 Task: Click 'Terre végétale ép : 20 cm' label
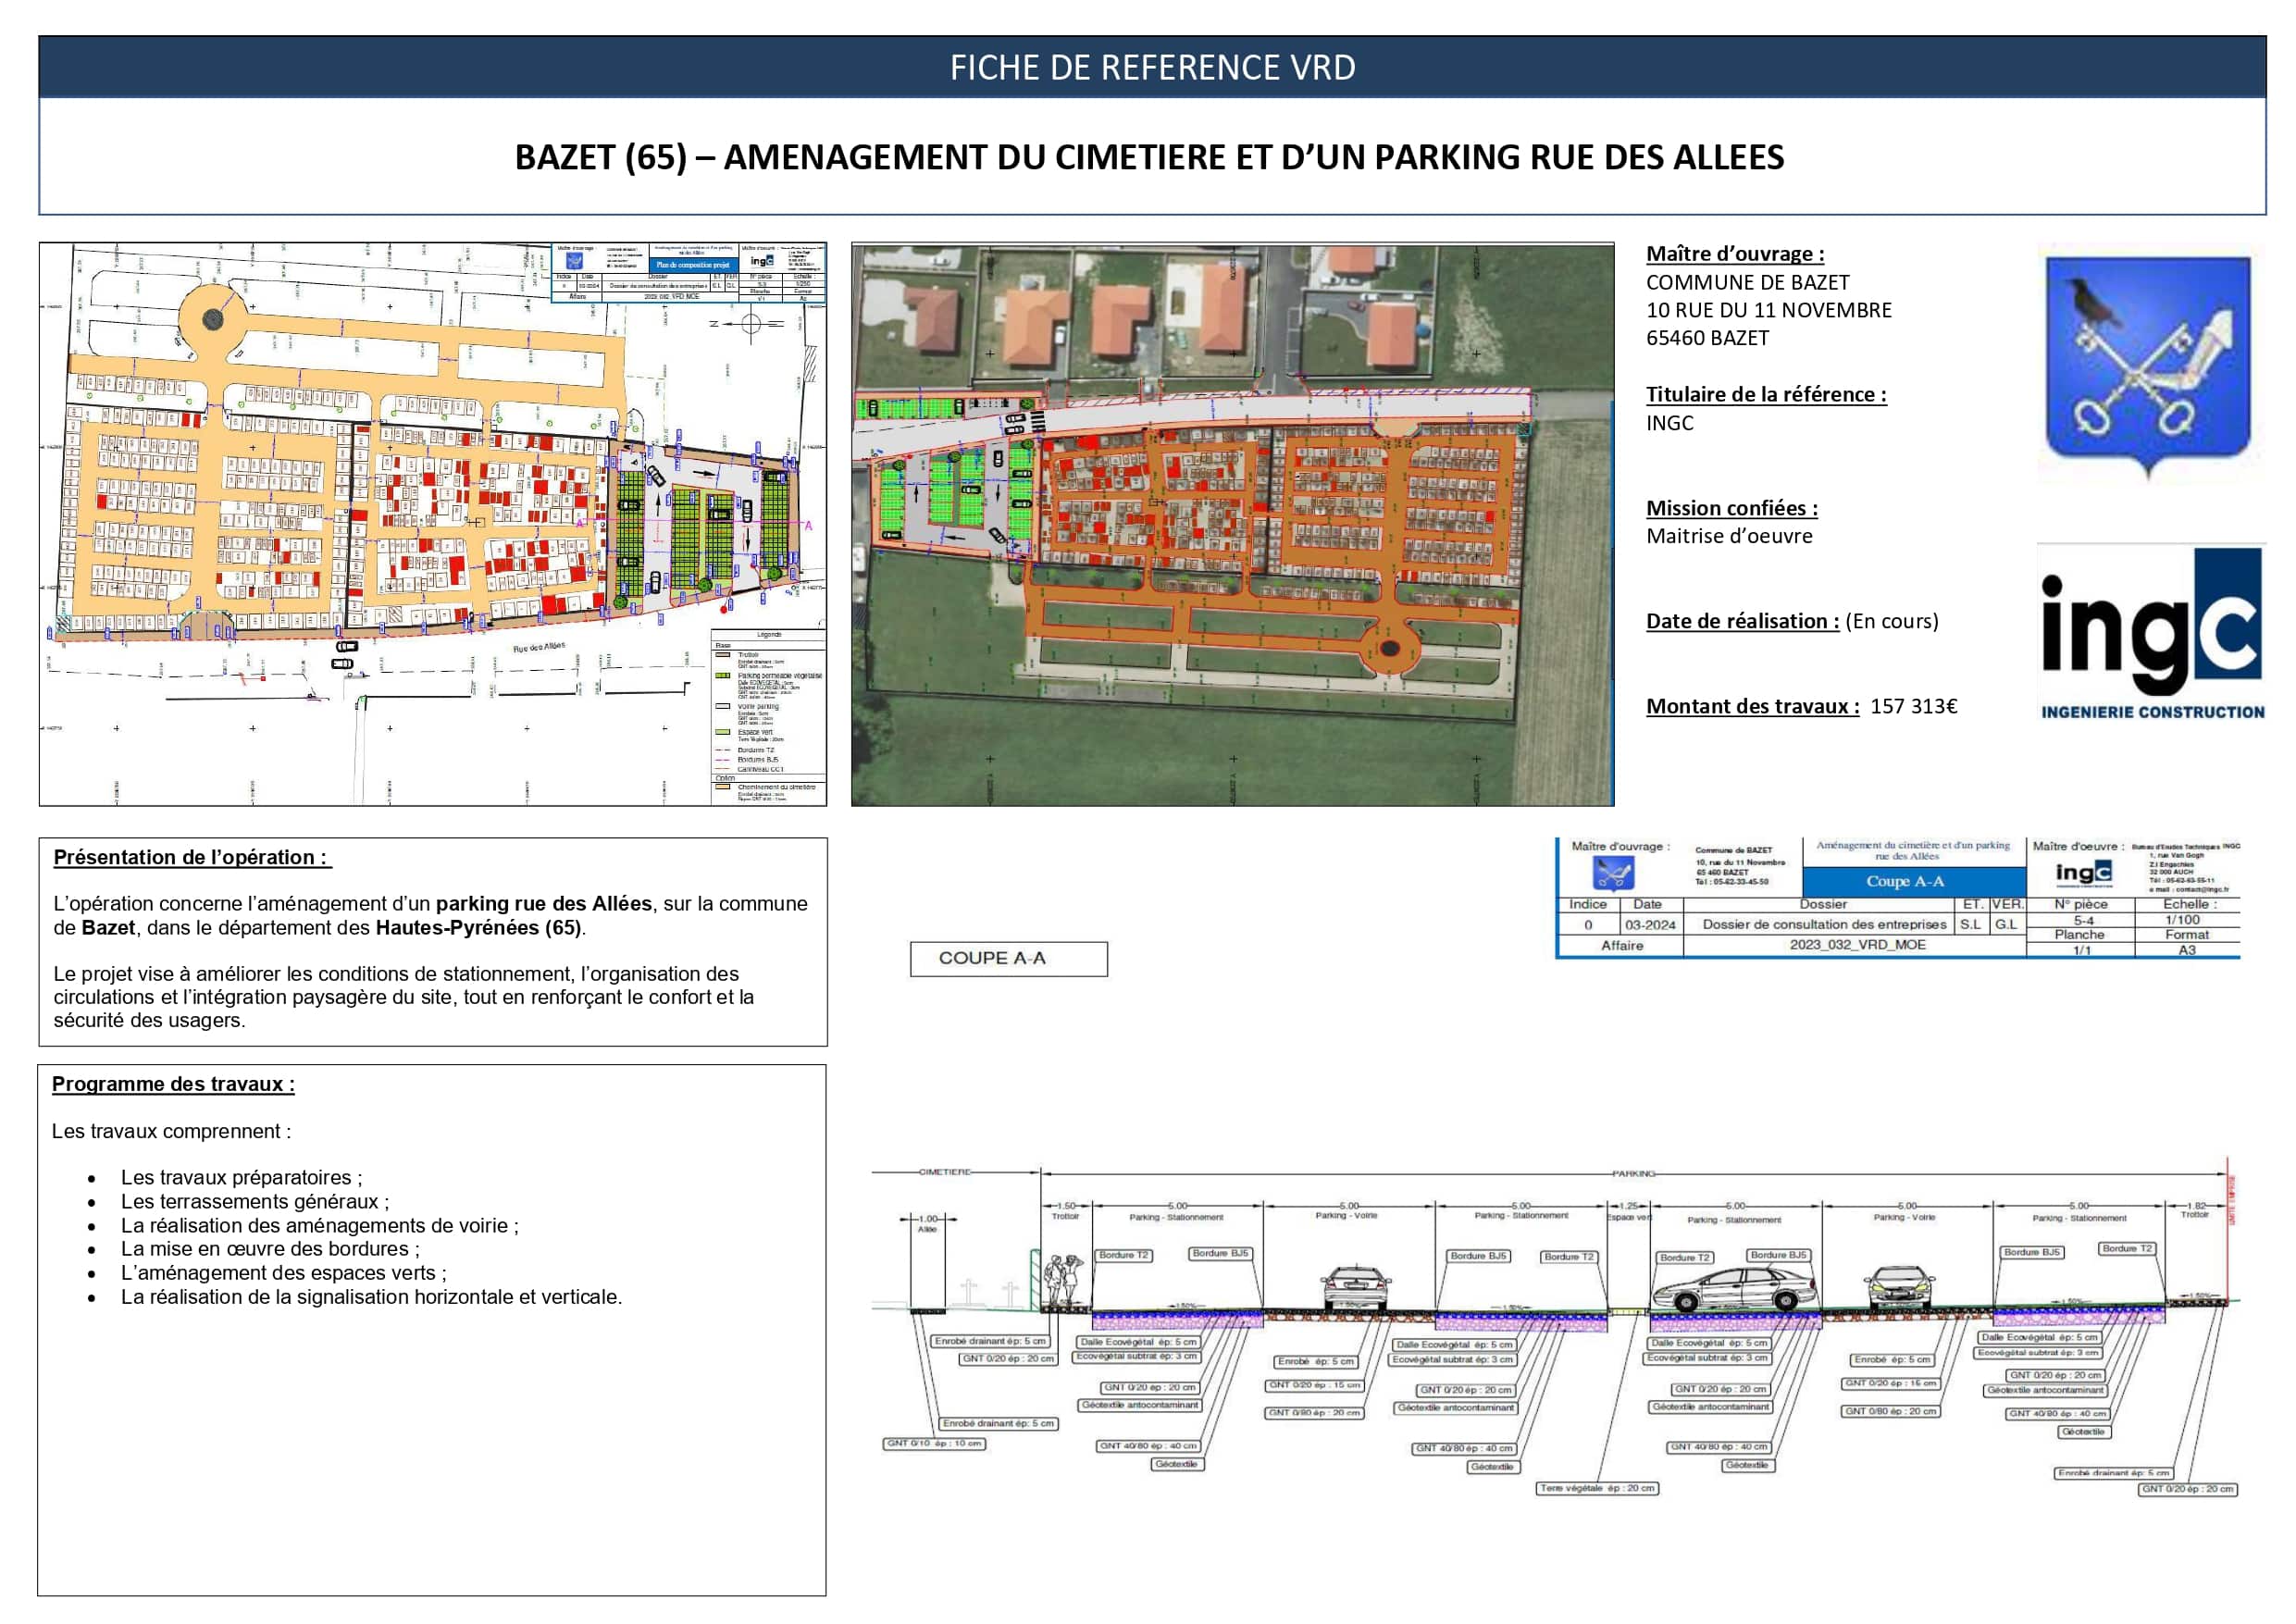pos(1597,1488)
